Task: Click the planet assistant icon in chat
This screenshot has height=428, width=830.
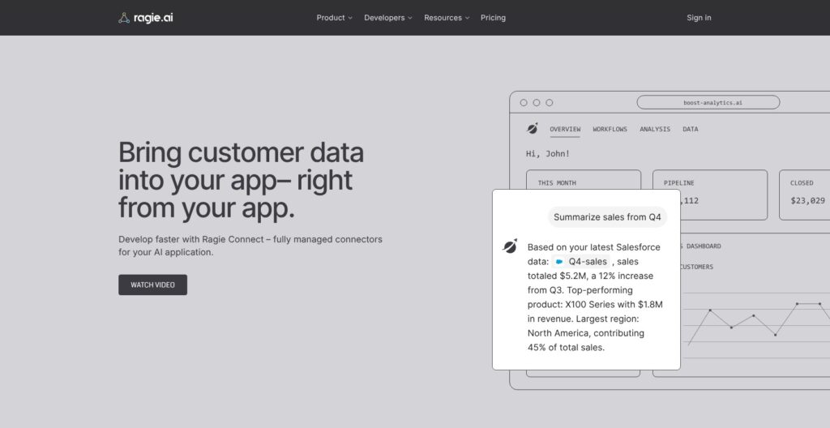Action: point(510,246)
